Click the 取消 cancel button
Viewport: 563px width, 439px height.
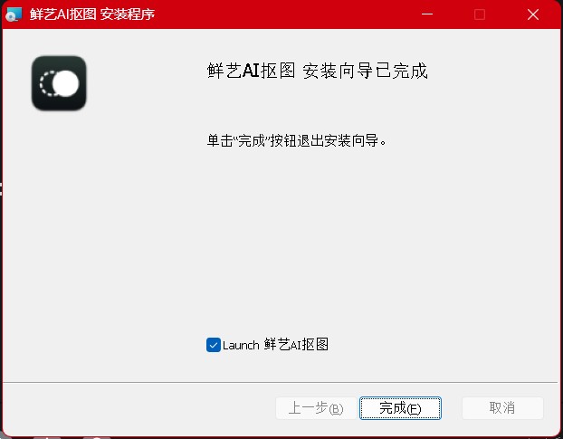click(502, 408)
